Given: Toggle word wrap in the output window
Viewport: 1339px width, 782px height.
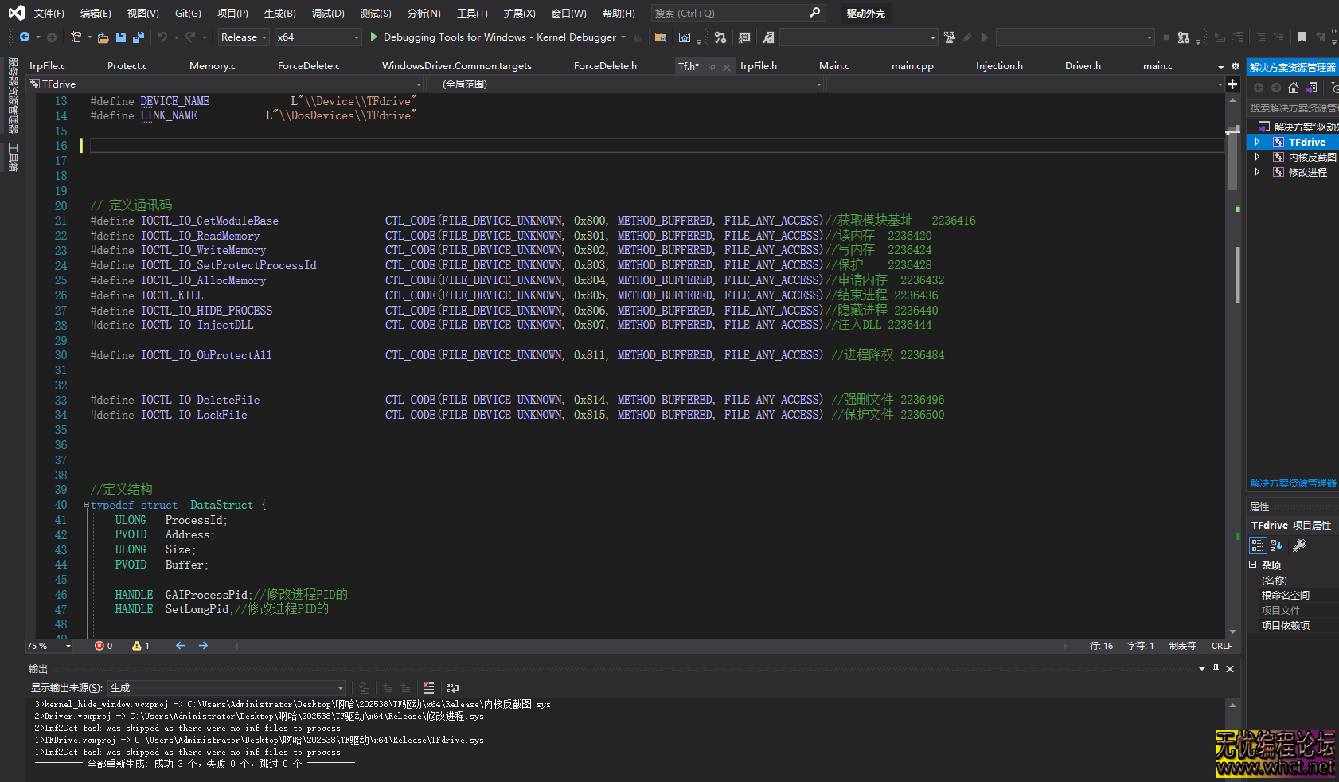Looking at the screenshot, I should tap(453, 688).
